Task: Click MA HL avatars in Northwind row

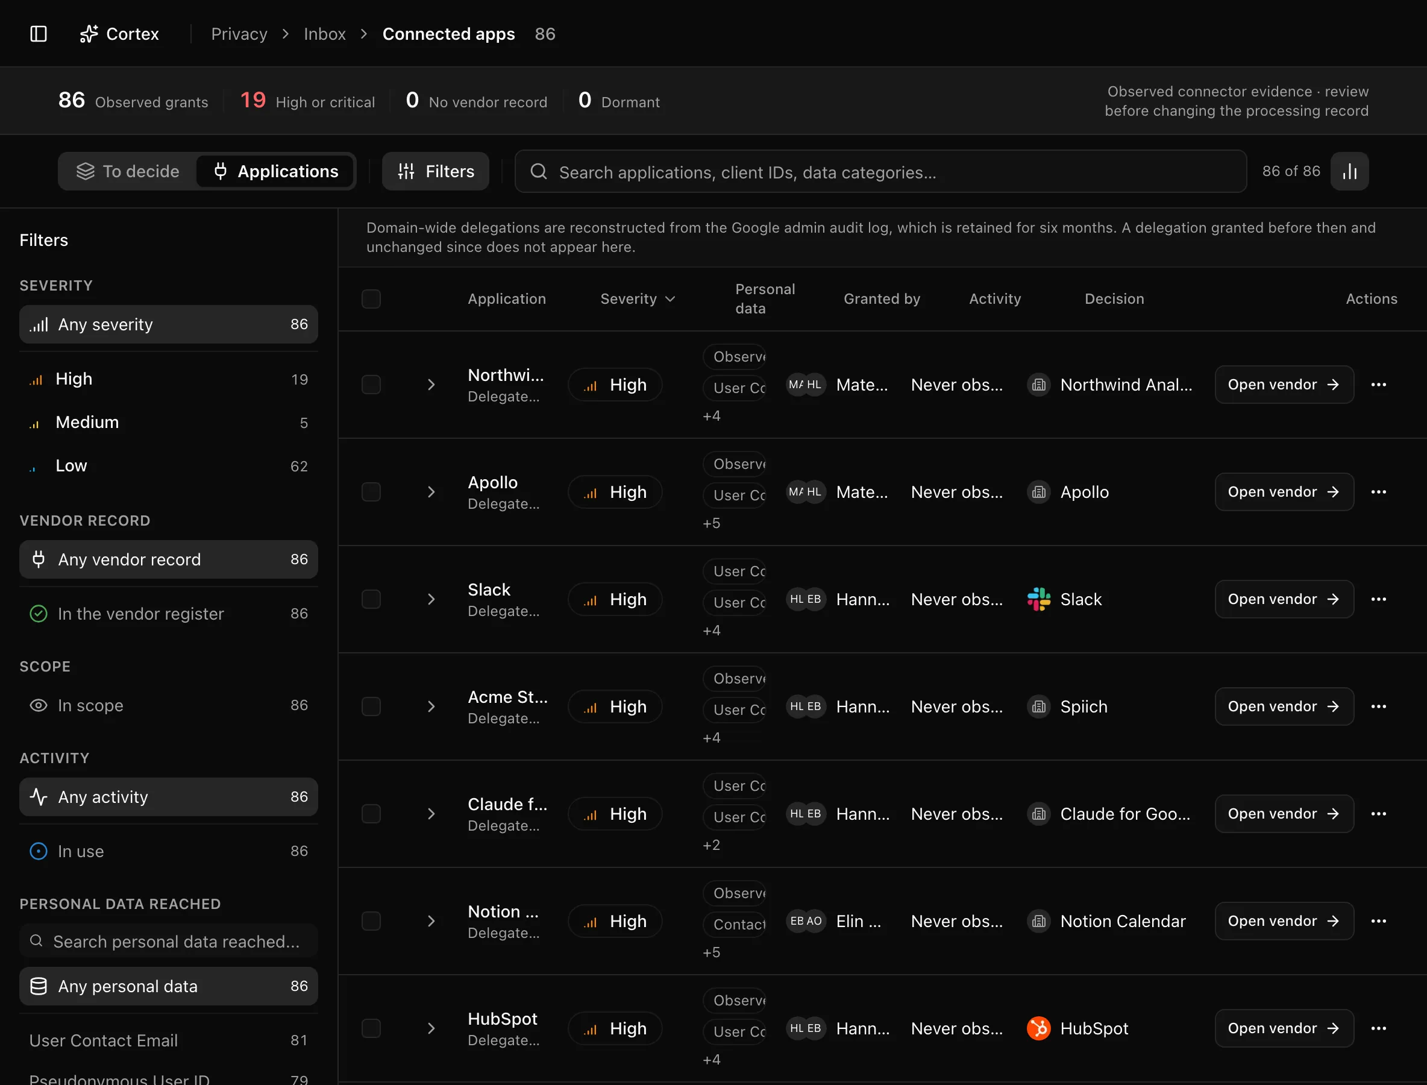Action: pos(805,385)
